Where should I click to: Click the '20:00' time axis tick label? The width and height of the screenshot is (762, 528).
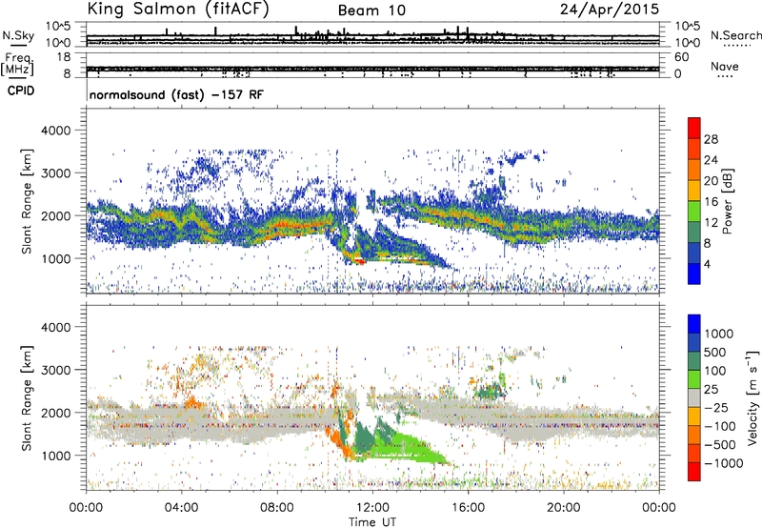[x=564, y=508]
